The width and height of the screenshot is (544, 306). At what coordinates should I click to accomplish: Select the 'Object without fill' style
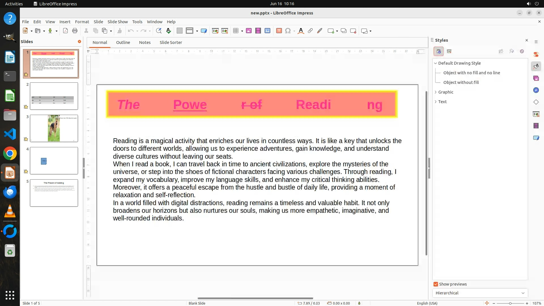coord(461,82)
